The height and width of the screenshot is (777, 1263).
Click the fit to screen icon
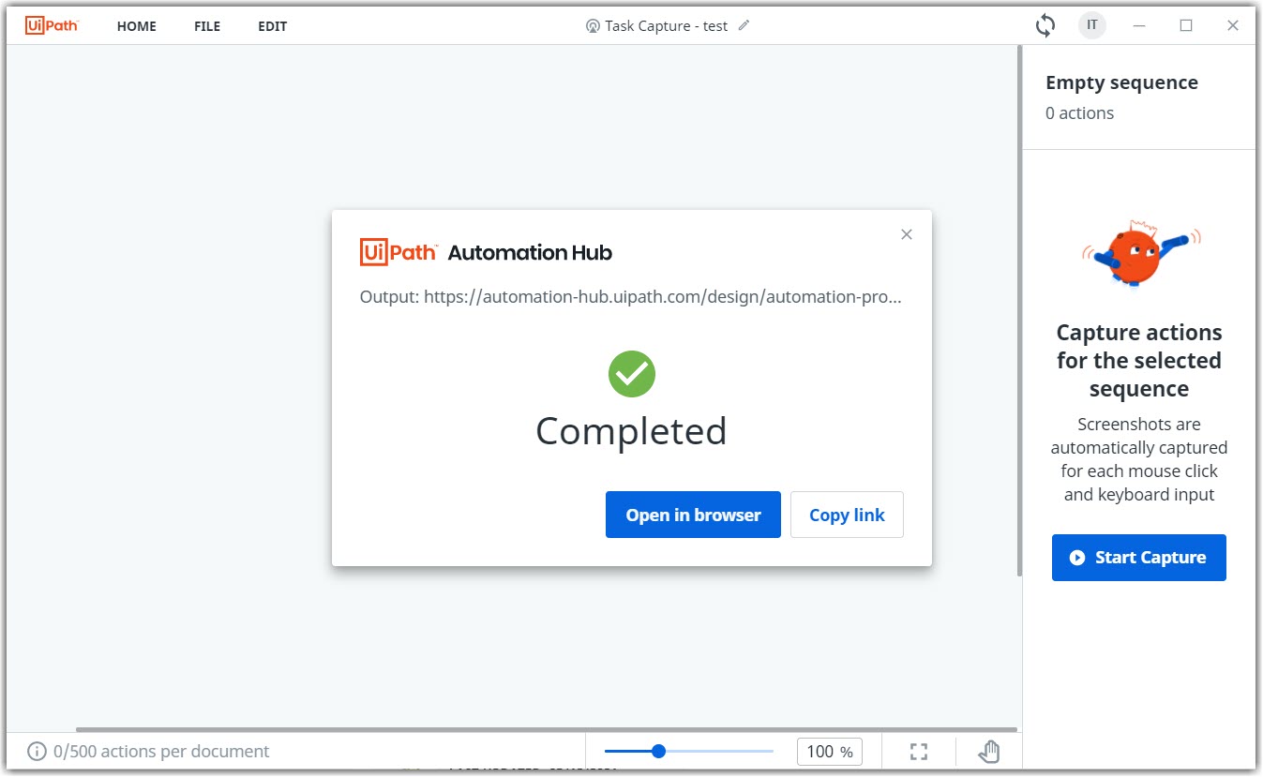(919, 752)
